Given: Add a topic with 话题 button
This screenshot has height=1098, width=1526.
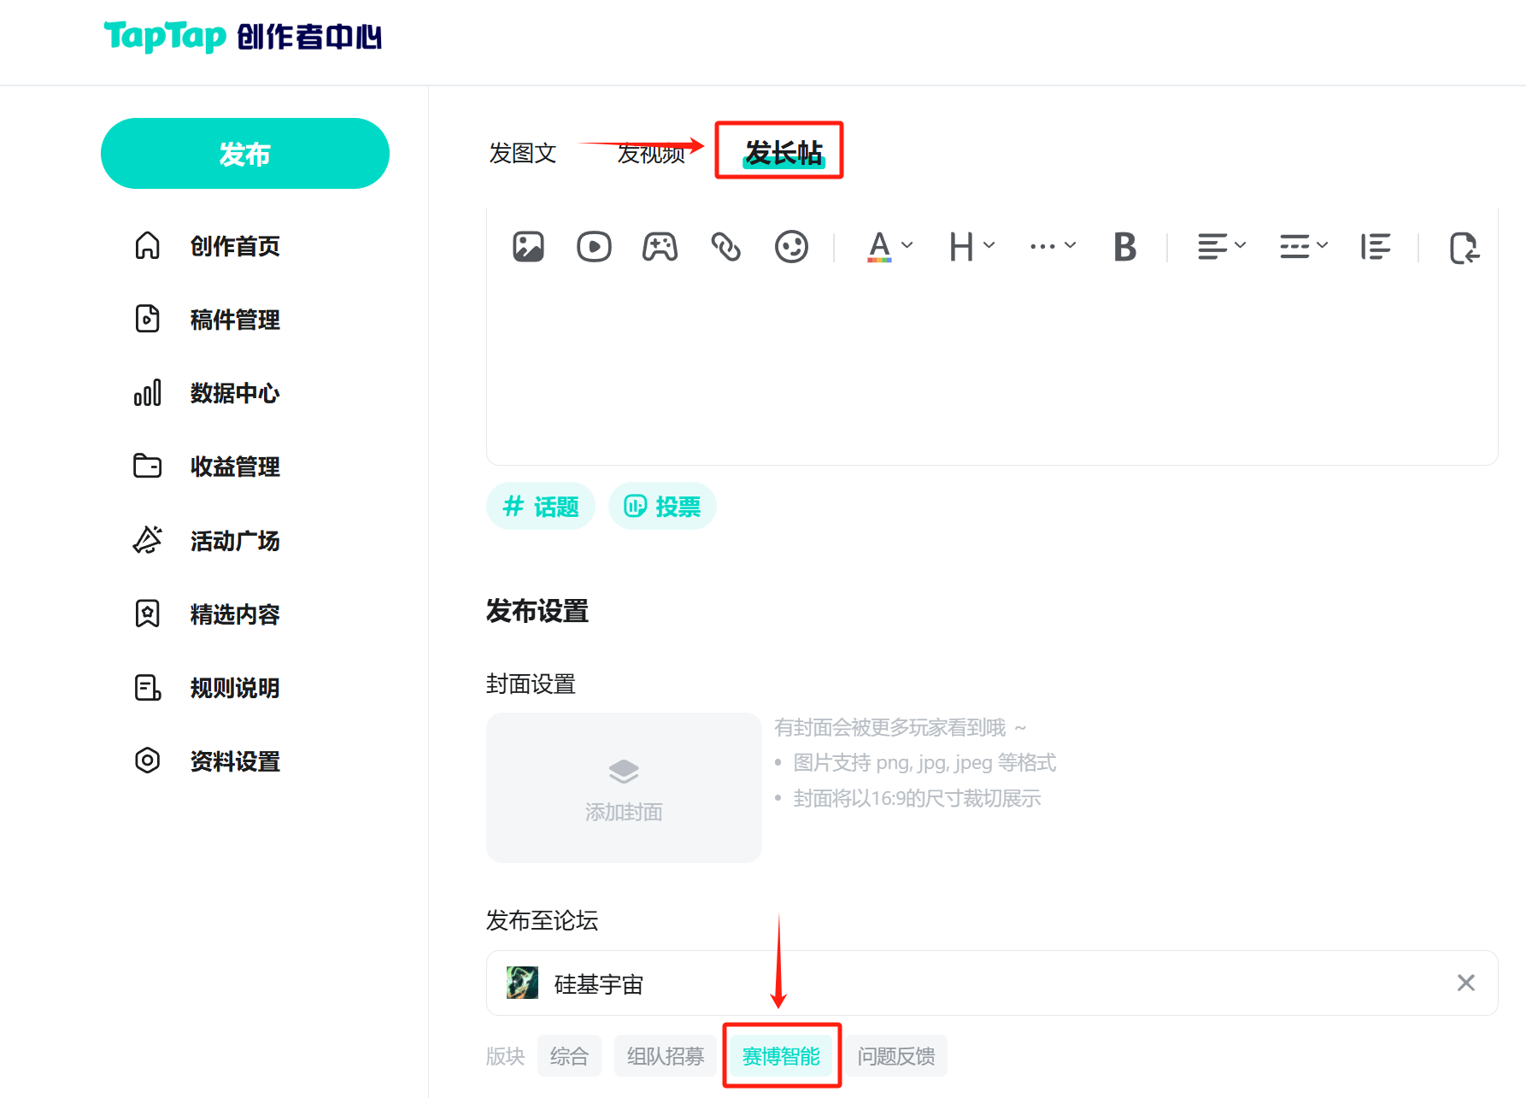Looking at the screenshot, I should point(541,507).
